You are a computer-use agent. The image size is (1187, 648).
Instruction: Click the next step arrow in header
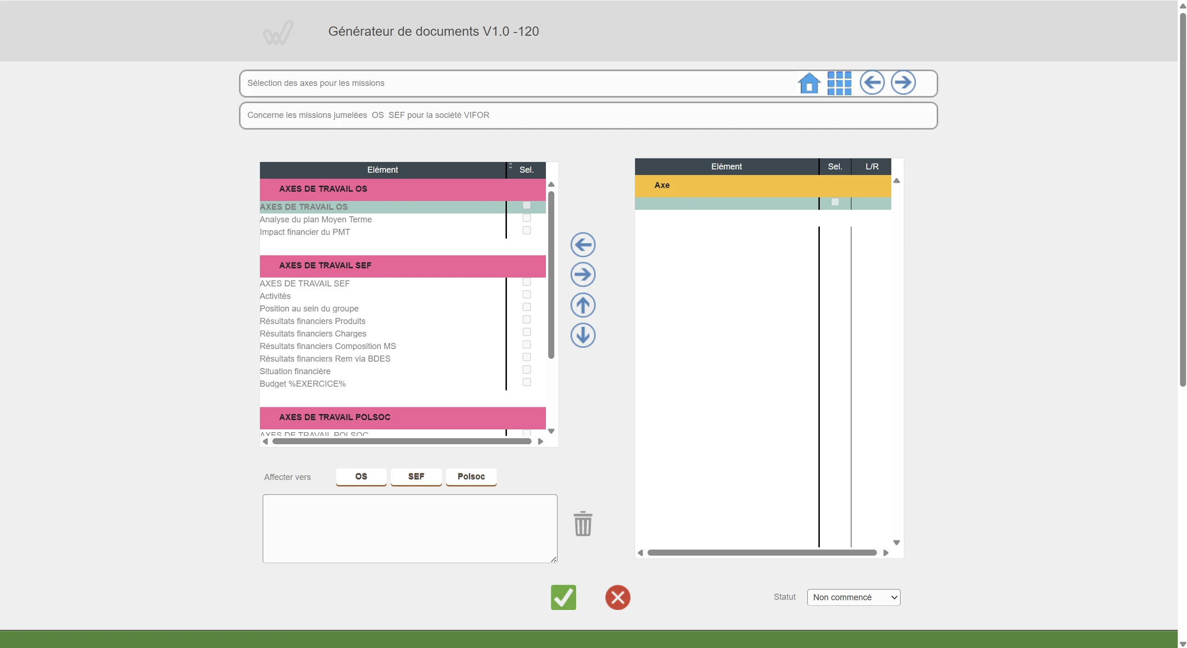[x=903, y=83]
